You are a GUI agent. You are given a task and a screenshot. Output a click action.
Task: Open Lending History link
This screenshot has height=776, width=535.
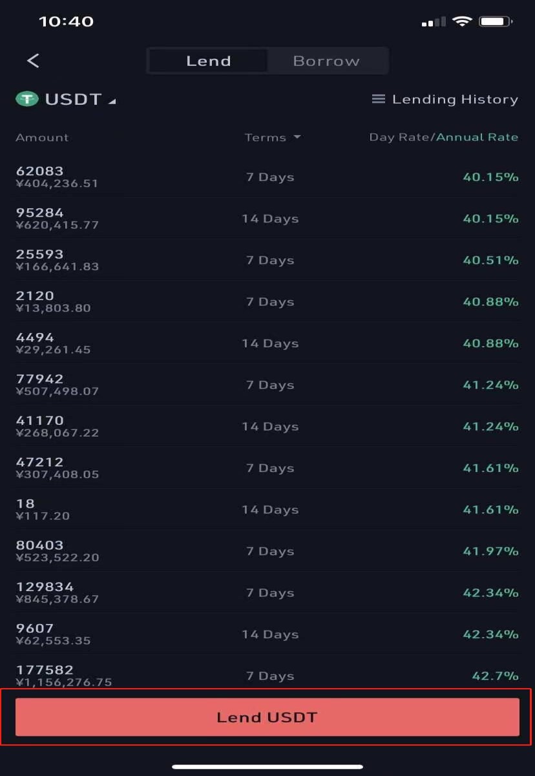tap(455, 99)
